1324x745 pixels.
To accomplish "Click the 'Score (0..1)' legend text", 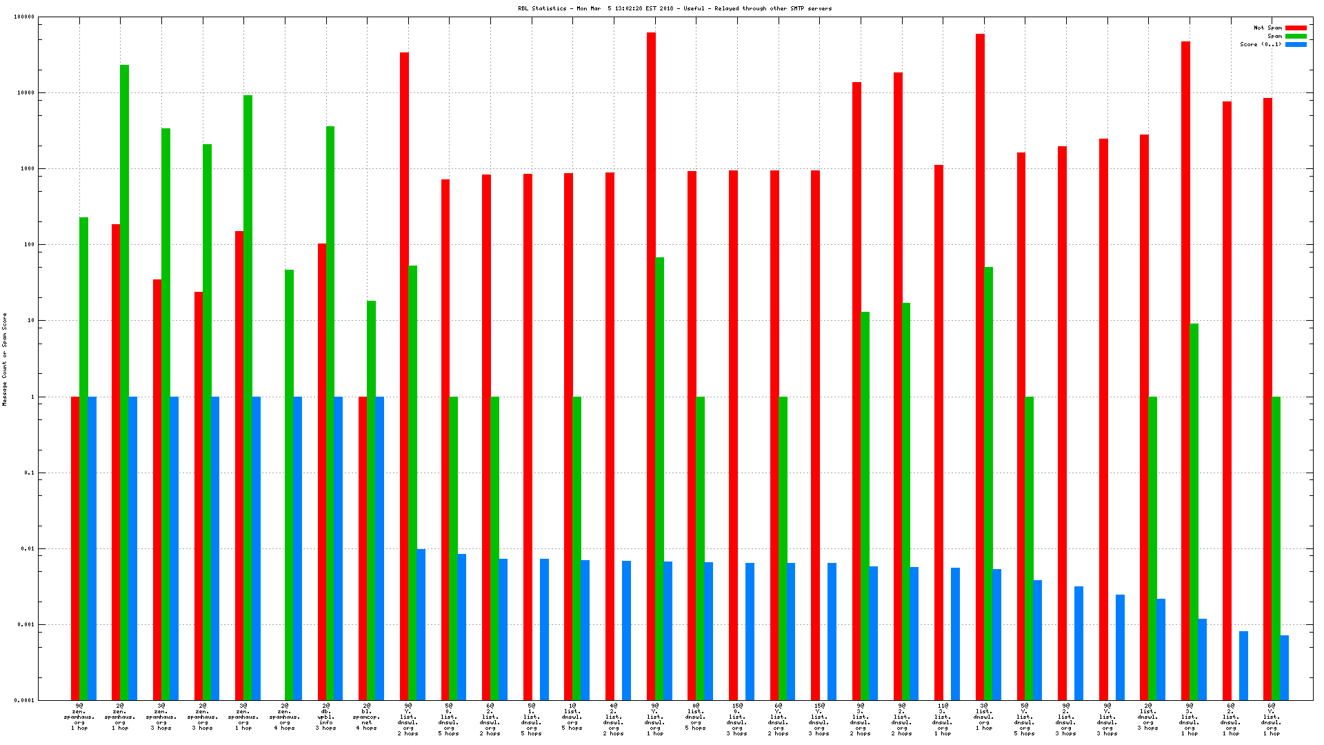I will [1261, 45].
